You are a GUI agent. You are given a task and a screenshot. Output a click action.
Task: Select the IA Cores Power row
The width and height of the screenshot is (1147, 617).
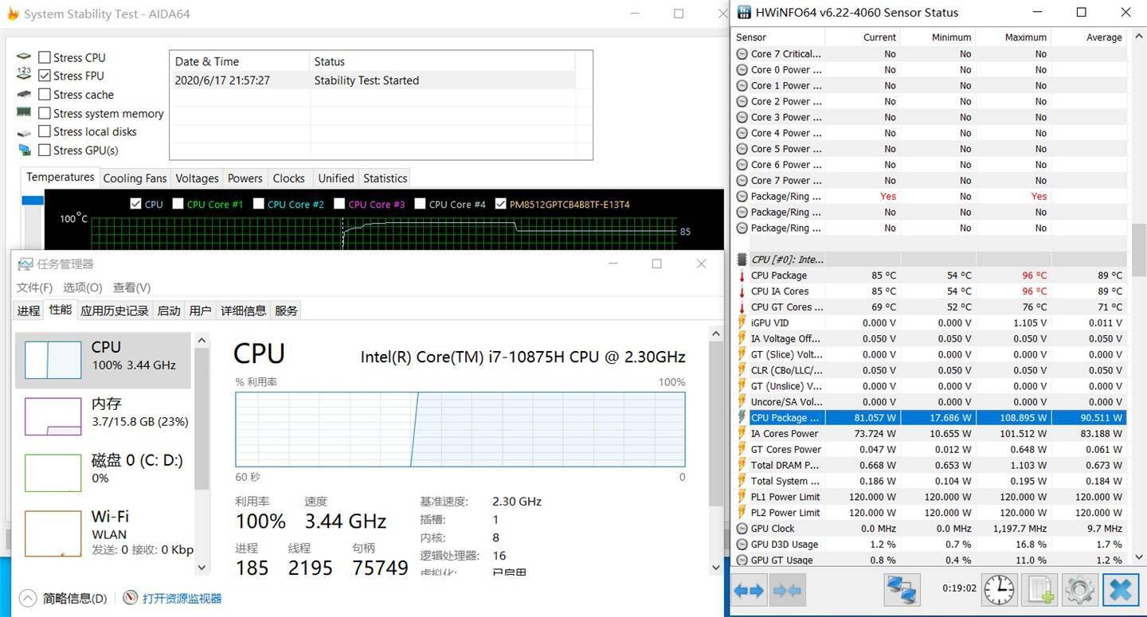coord(930,434)
